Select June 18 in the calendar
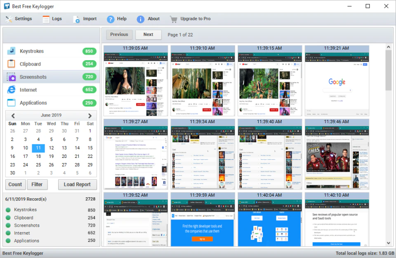The image size is (396, 258). click(38, 156)
